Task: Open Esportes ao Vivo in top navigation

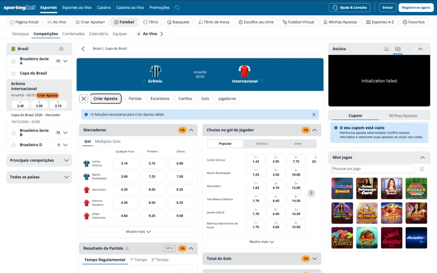Action: coord(77,7)
